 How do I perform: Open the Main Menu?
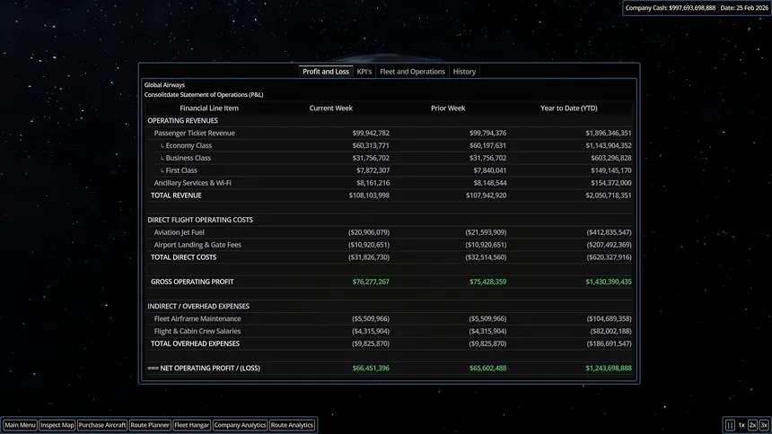(20, 425)
